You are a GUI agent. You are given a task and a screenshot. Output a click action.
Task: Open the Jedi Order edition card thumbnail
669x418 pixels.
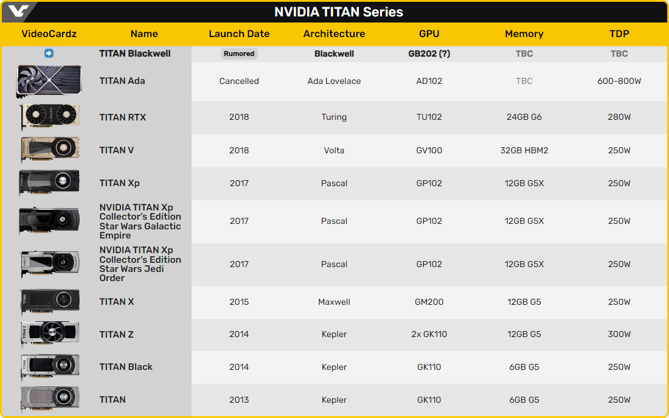[x=49, y=264]
